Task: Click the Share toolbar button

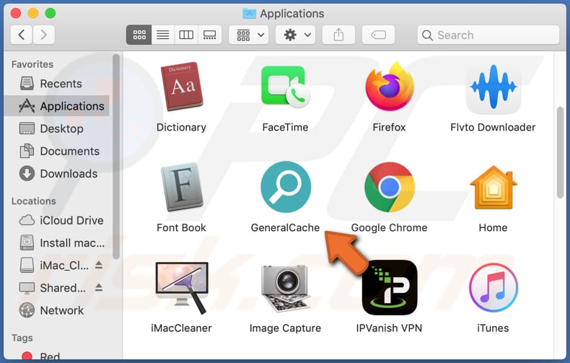Action: [338, 35]
